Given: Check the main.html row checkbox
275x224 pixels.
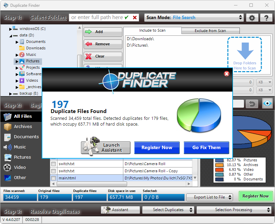Looking at the screenshot, I should coord(54,178).
